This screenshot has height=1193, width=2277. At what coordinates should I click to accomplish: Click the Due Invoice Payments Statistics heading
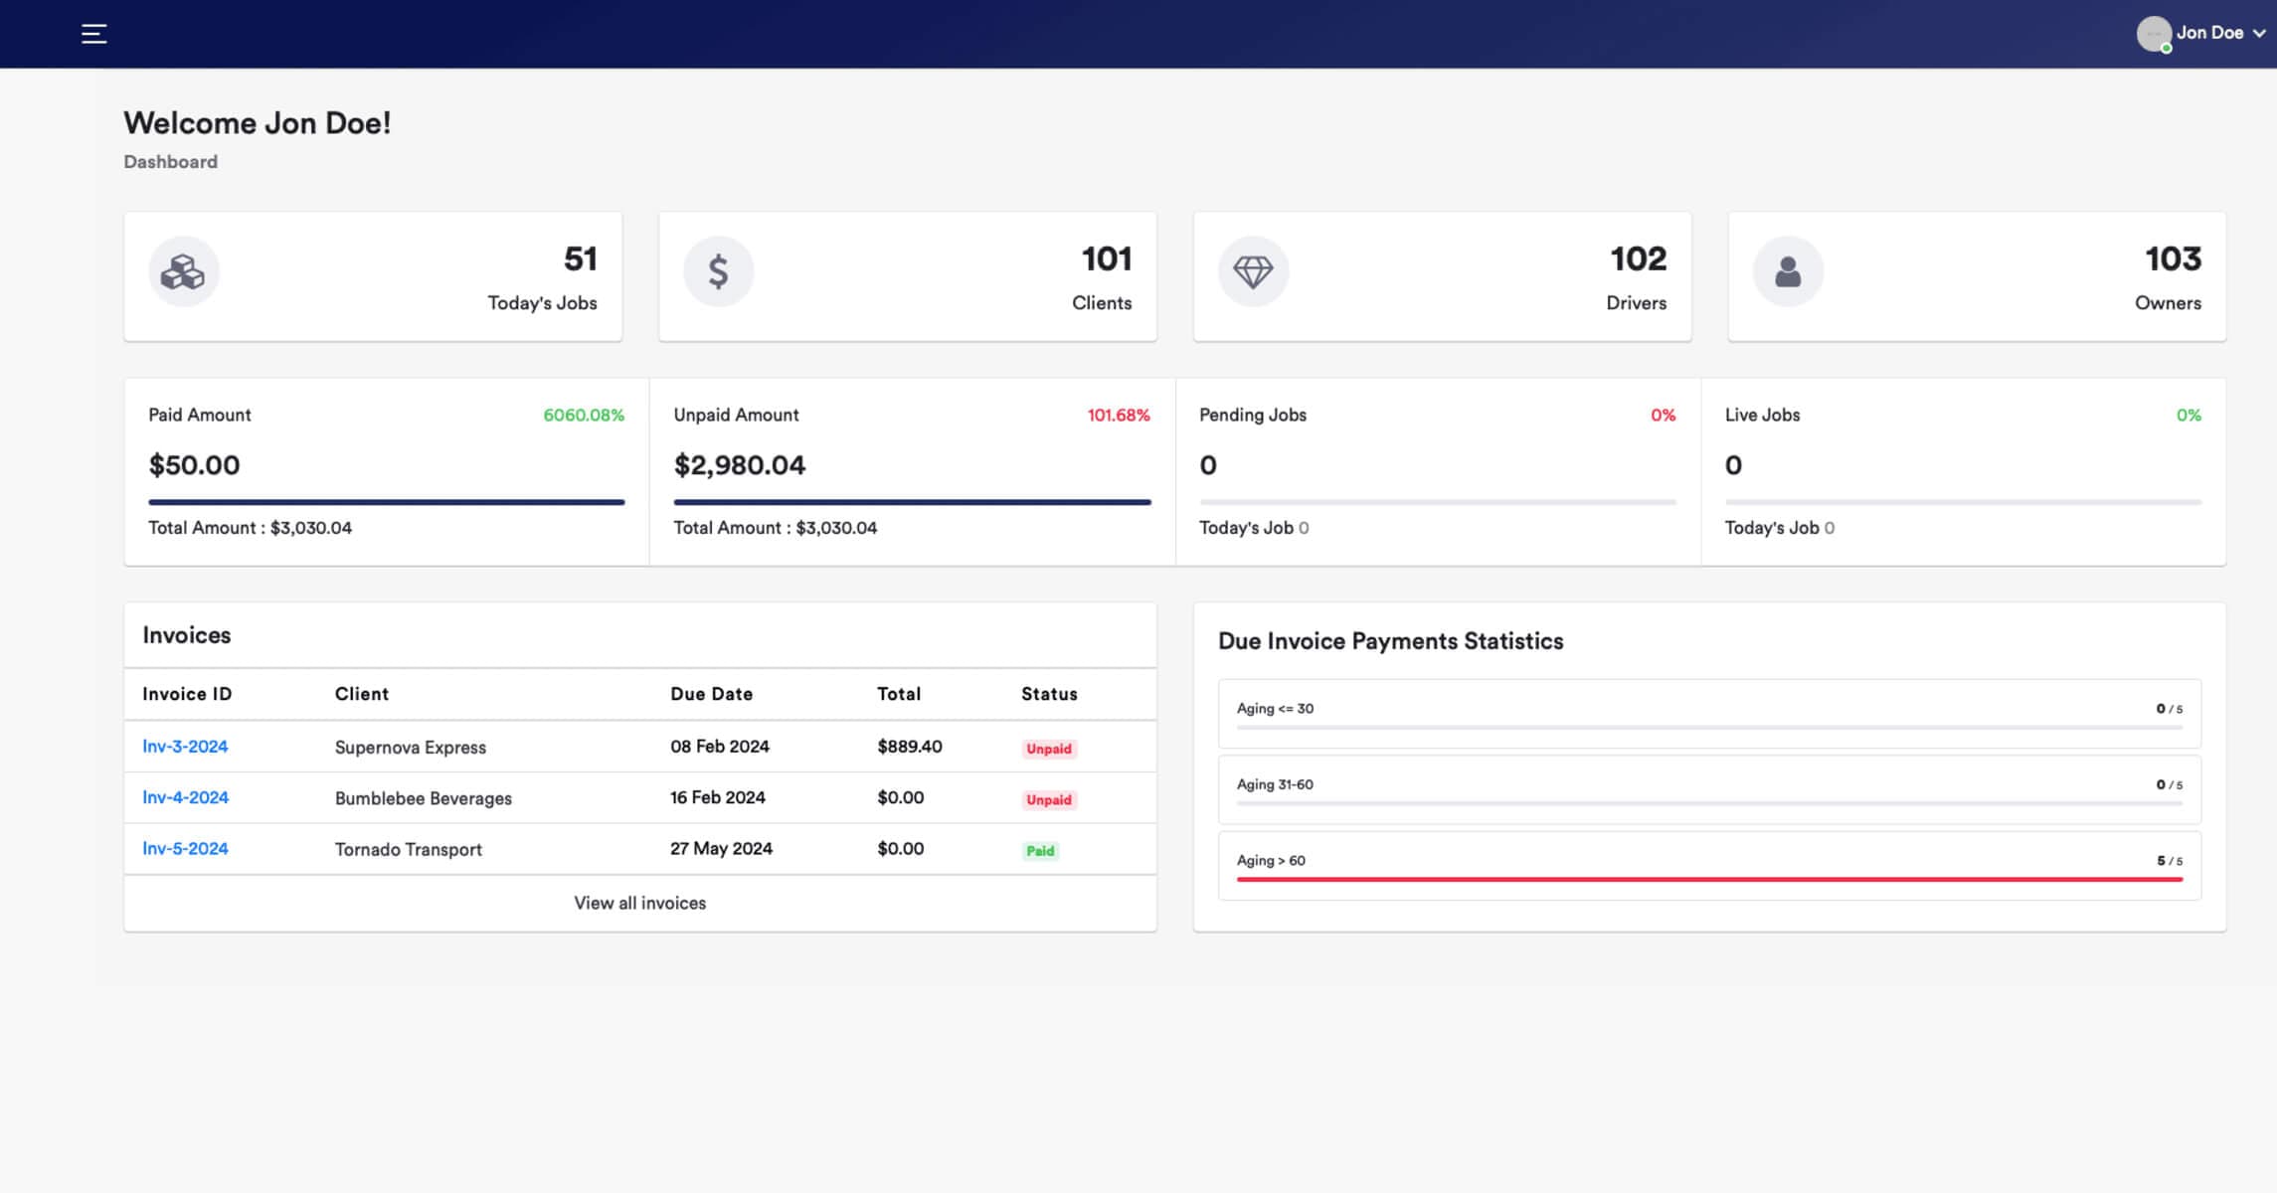(x=1391, y=641)
